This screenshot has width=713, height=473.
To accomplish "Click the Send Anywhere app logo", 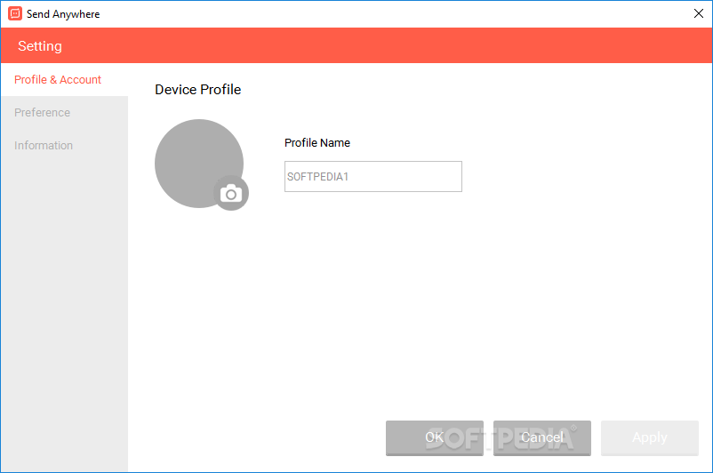I will pos(15,13).
